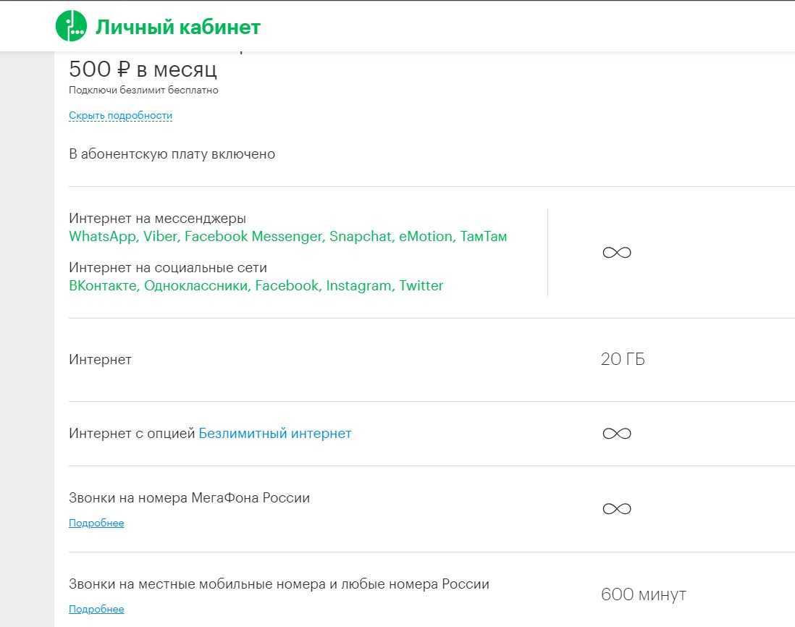Select the 600 минут calls value
The image size is (795, 627).
pos(644,594)
